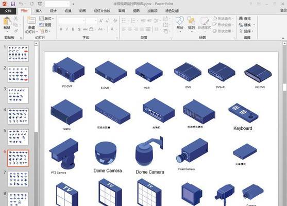Find text with the binoculars 查找 button
This screenshot has width=287, height=206.
tap(245, 19)
